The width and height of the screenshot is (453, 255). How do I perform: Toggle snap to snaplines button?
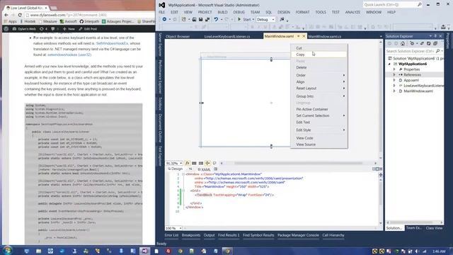pyautogui.click(x=207, y=164)
